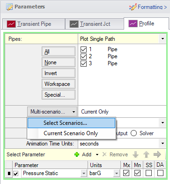Click the Invert button

59,73
